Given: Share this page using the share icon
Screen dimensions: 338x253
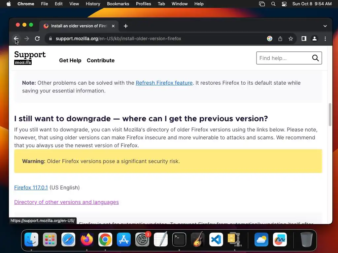Looking at the screenshot, I should click(x=280, y=39).
